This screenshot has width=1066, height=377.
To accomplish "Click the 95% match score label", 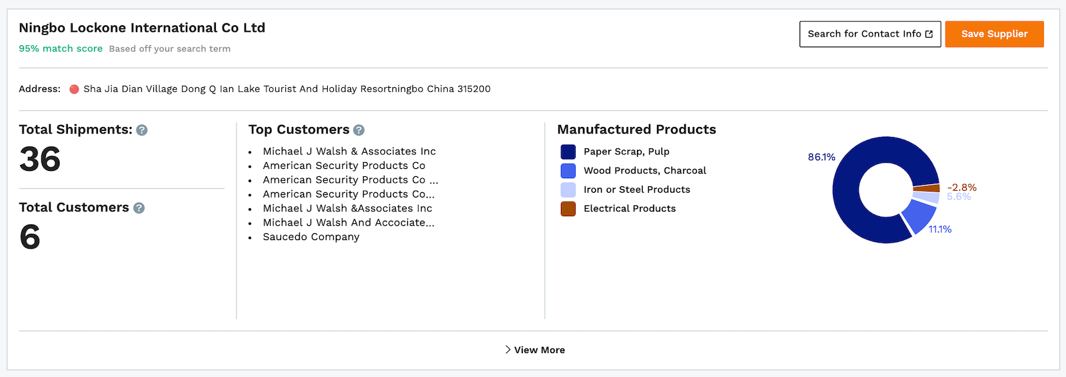I will click(x=61, y=49).
